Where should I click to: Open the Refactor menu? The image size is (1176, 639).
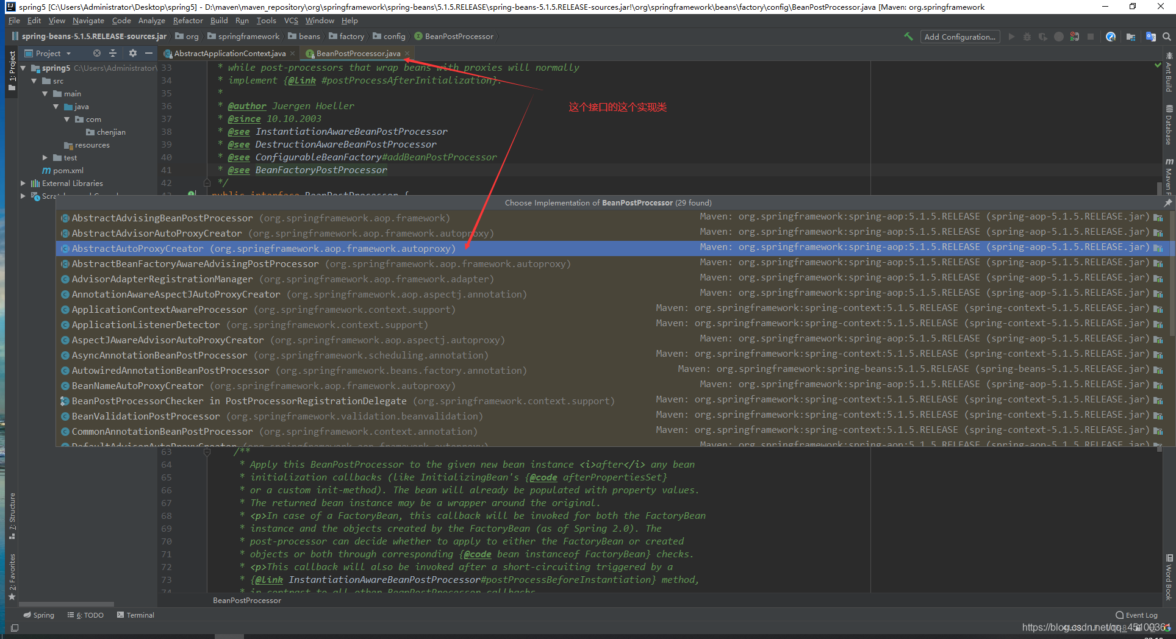coord(188,21)
